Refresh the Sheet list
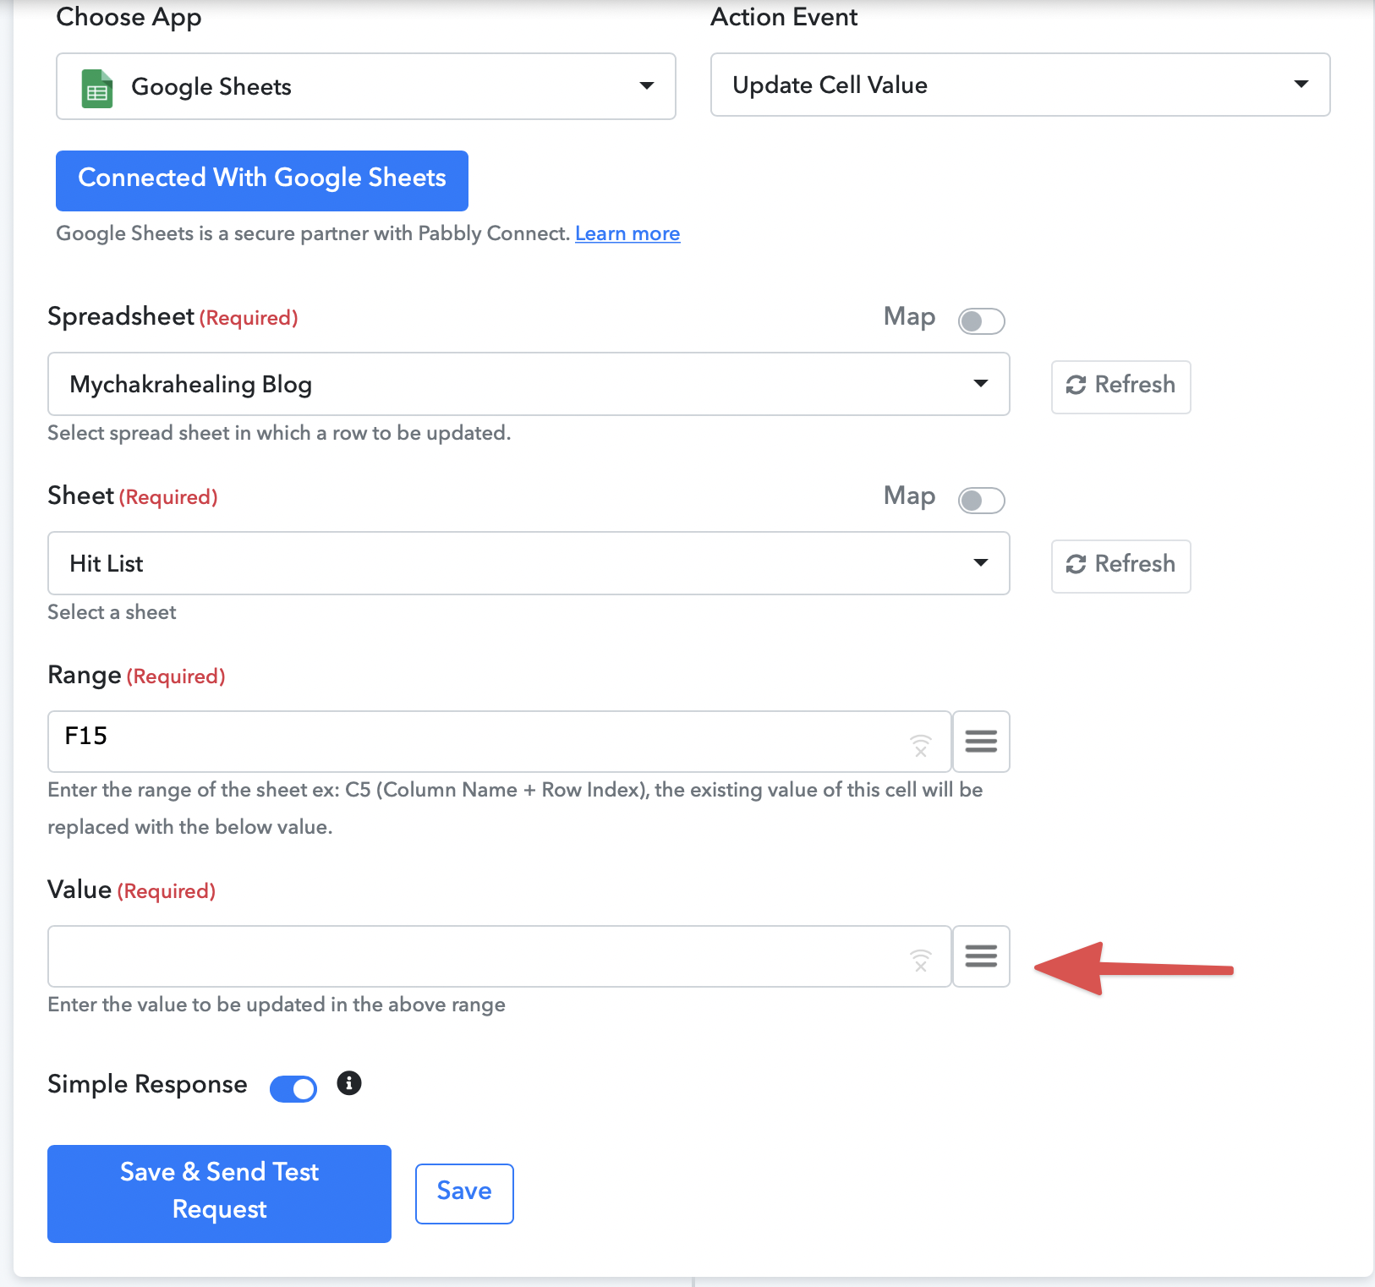The width and height of the screenshot is (1375, 1287). pos(1121,566)
